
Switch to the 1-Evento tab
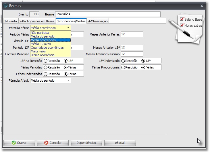click(x=11, y=21)
